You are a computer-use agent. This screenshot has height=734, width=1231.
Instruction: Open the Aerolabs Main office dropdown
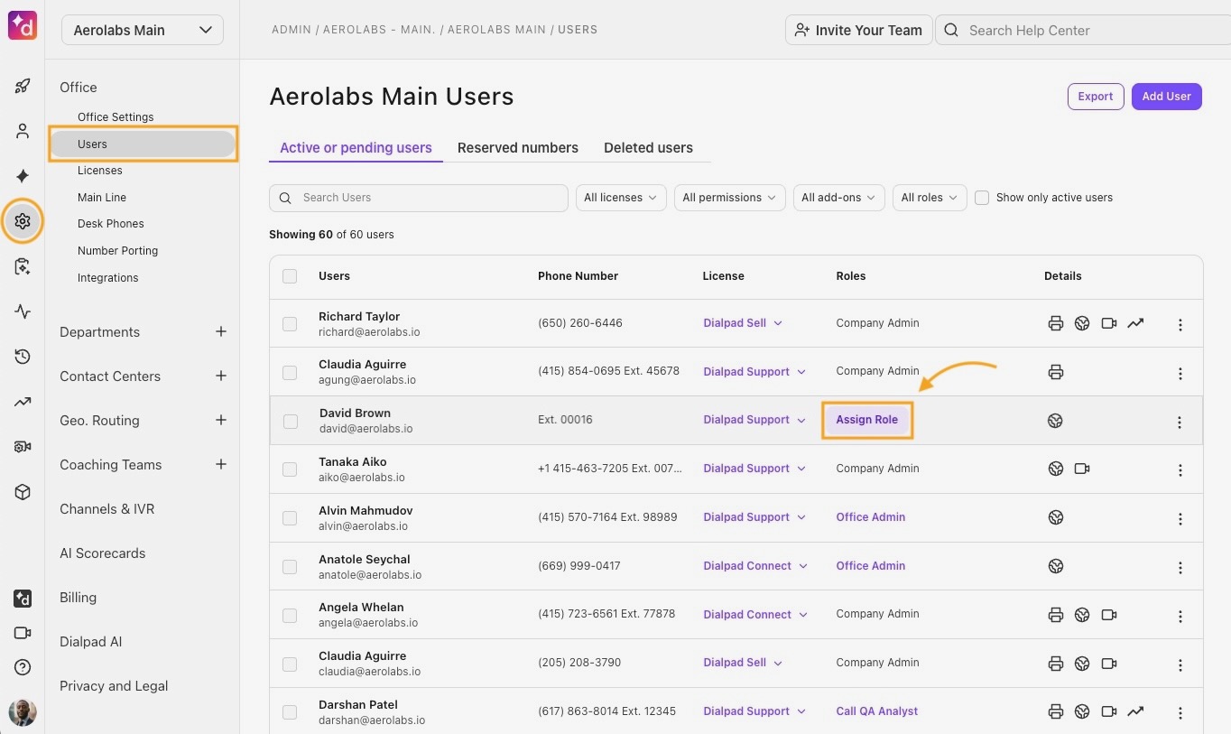click(143, 30)
